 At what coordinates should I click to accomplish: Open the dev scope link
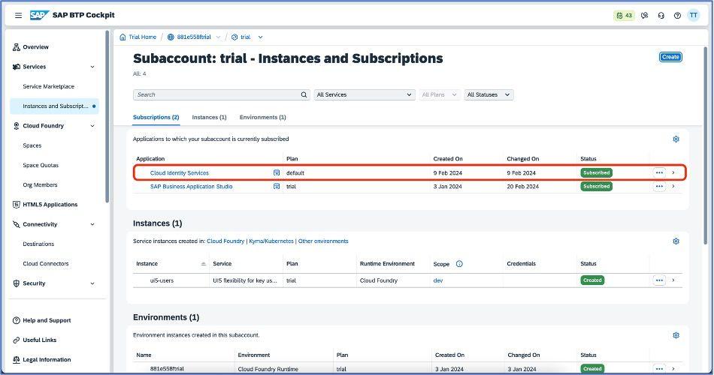[x=438, y=280]
